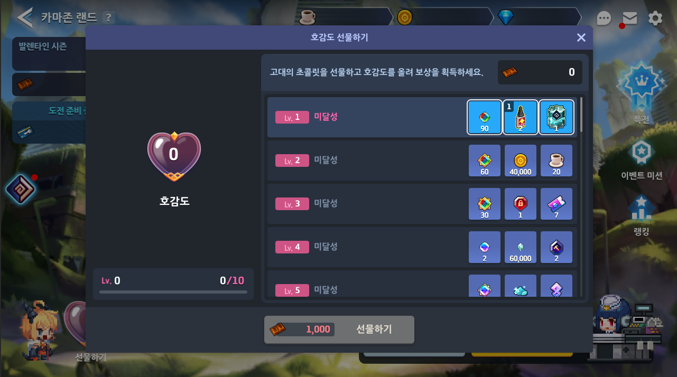The height and width of the screenshot is (377, 677).
Task: Open the 랭킹 menu
Action: pyautogui.click(x=641, y=215)
